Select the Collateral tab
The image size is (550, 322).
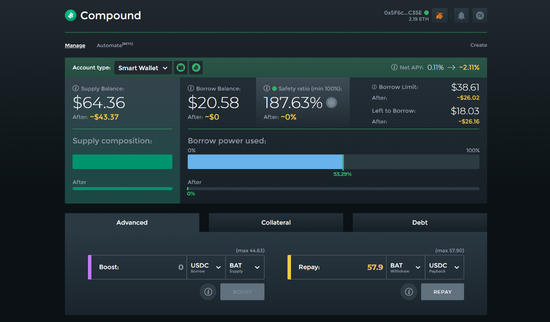(276, 223)
